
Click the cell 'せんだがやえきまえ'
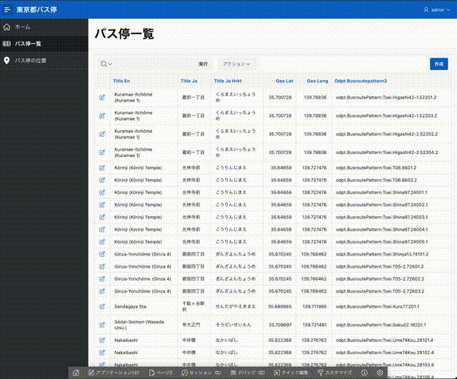(x=236, y=306)
